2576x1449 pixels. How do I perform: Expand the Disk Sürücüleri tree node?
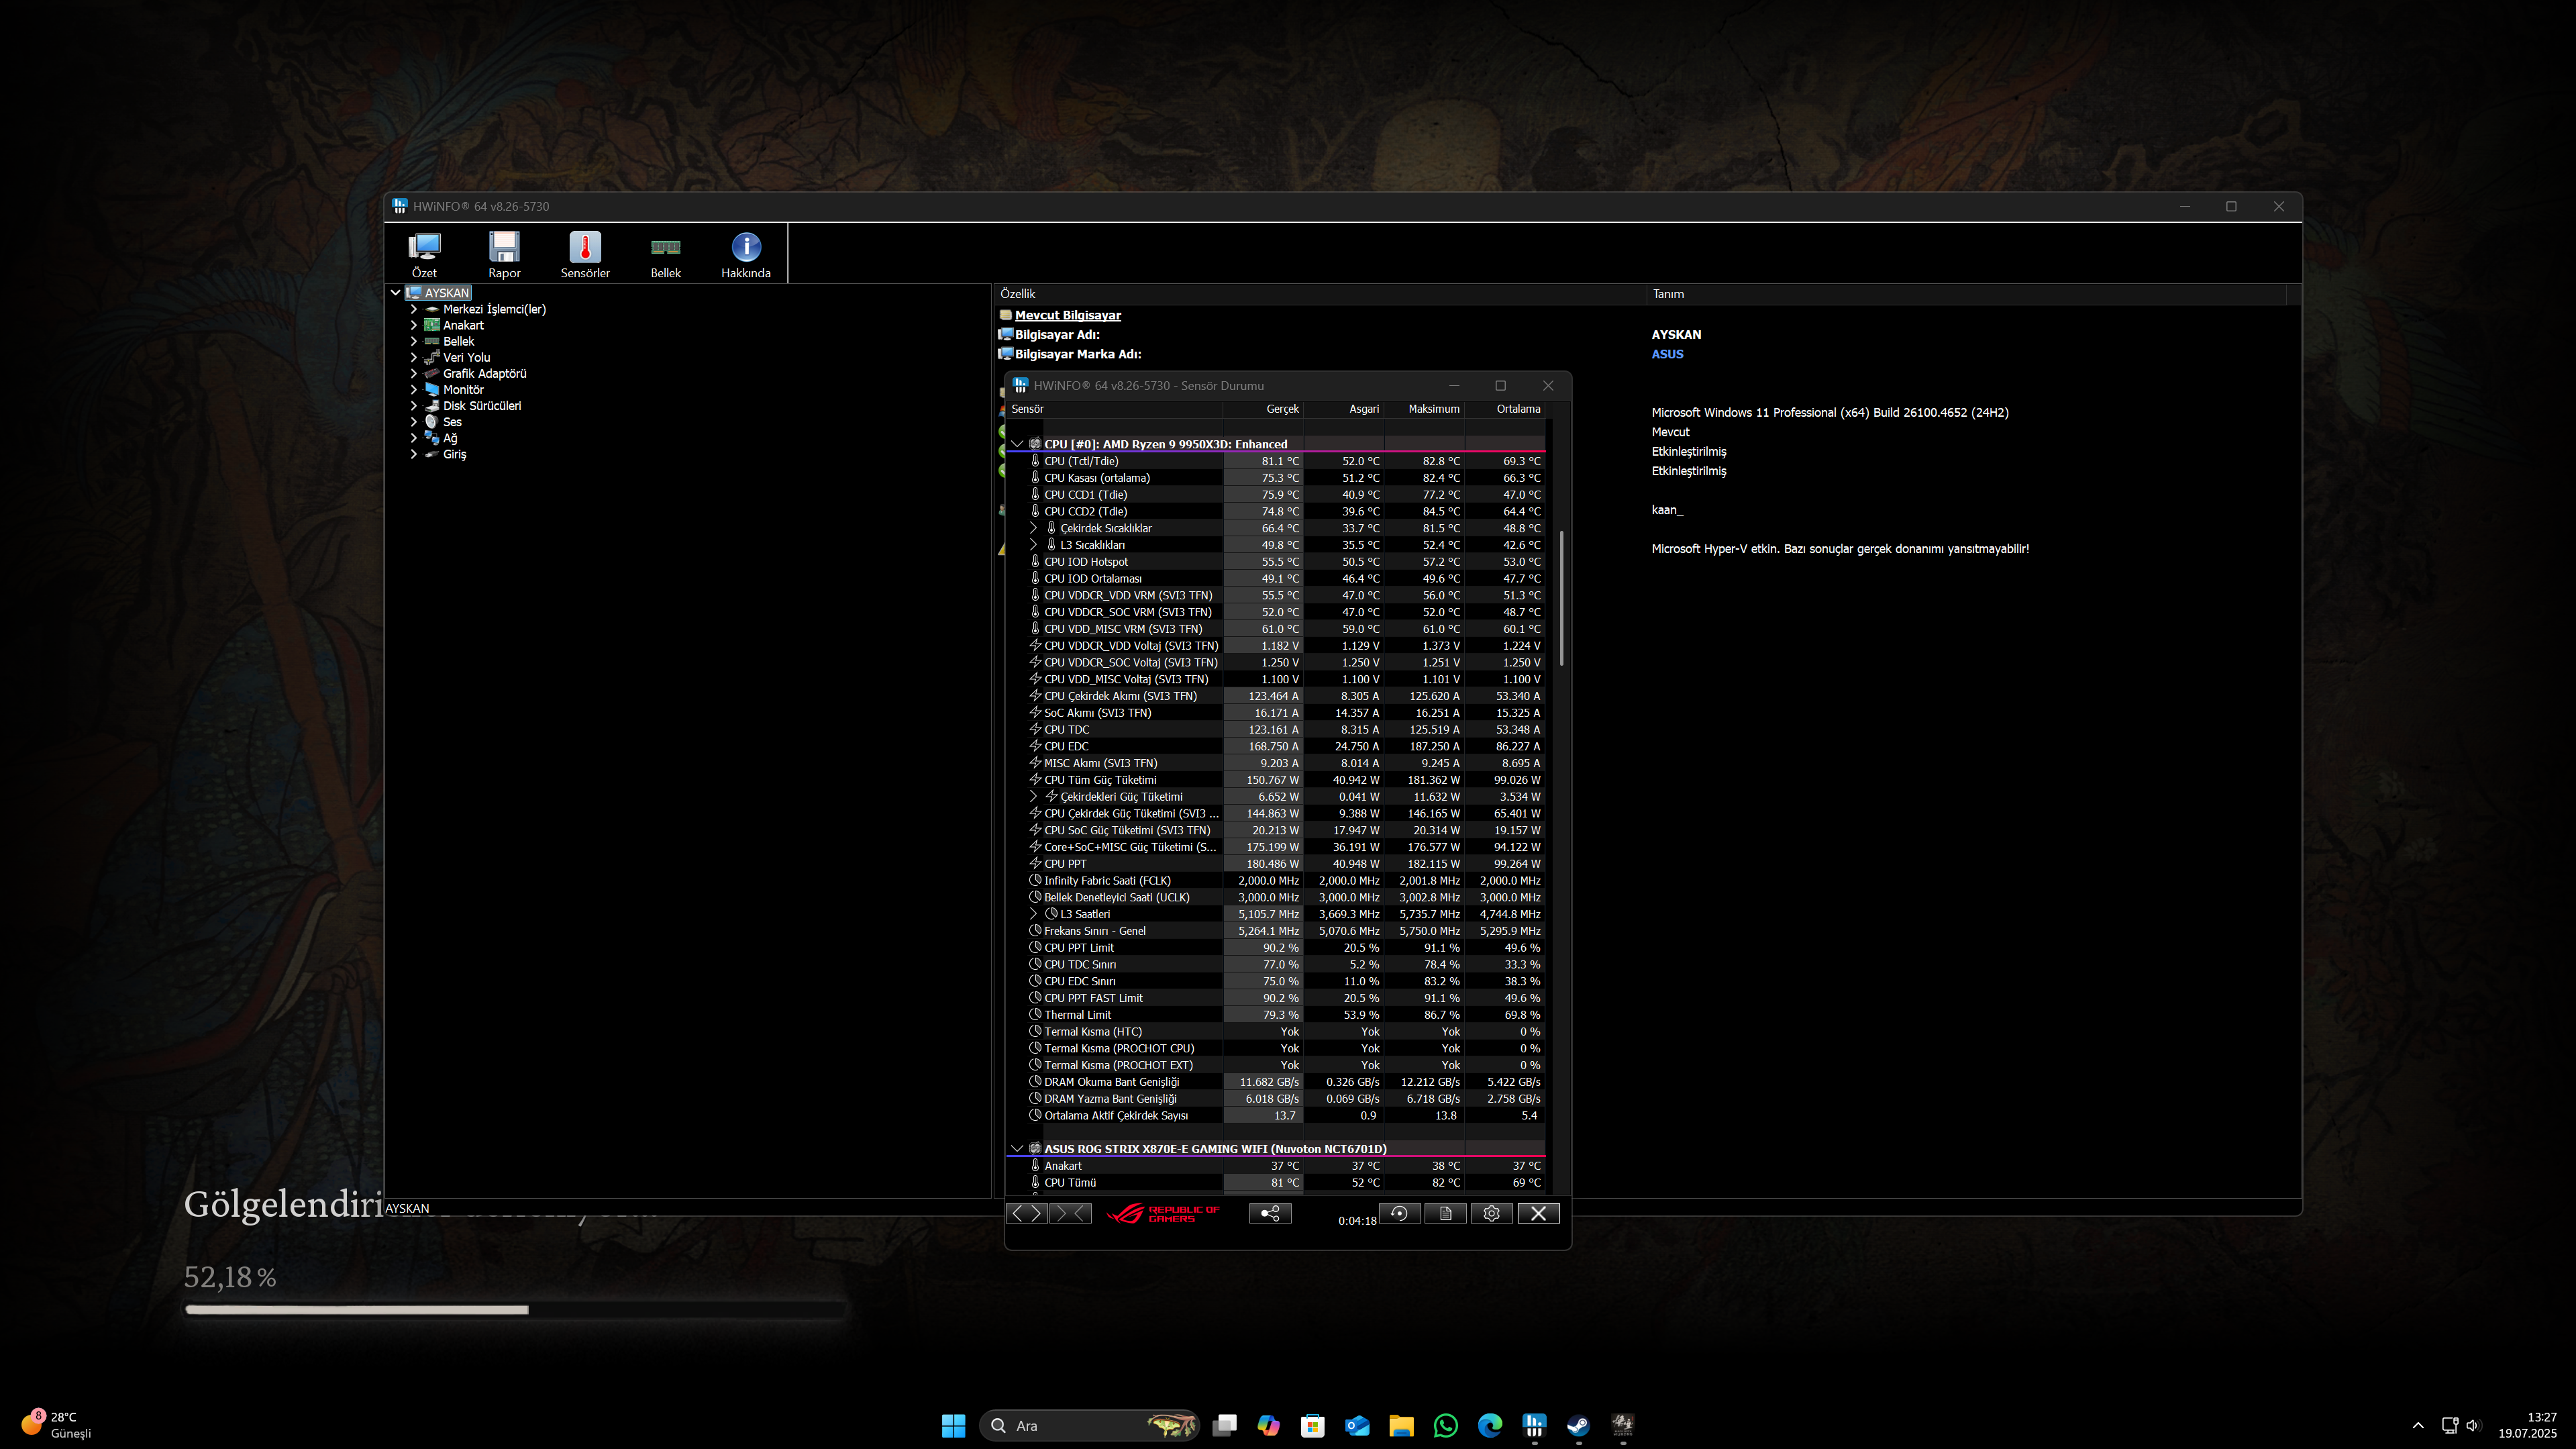(414, 406)
